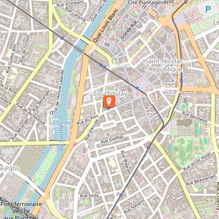
Task: Select the tram stop west of the river
Action: (x=62, y=38)
